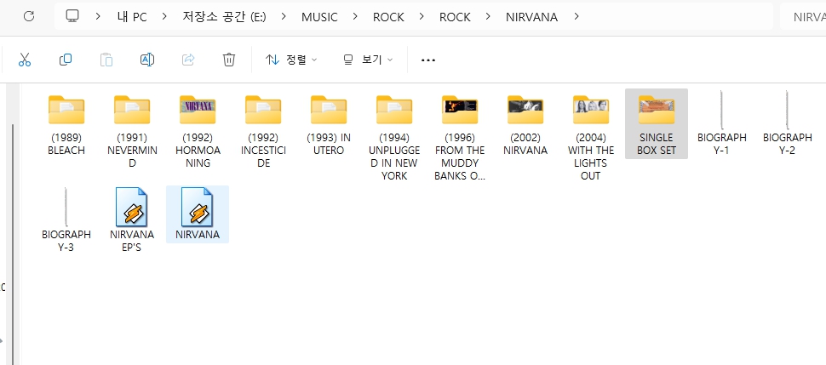Viewport: 826px width, 365px height.
Task: Select the (1991) NEVERMIND folder
Action: [132, 131]
